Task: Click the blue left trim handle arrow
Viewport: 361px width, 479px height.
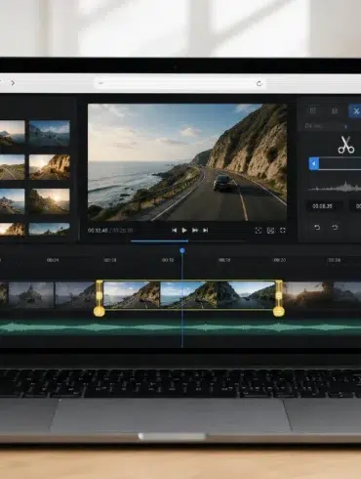Action: point(314,163)
